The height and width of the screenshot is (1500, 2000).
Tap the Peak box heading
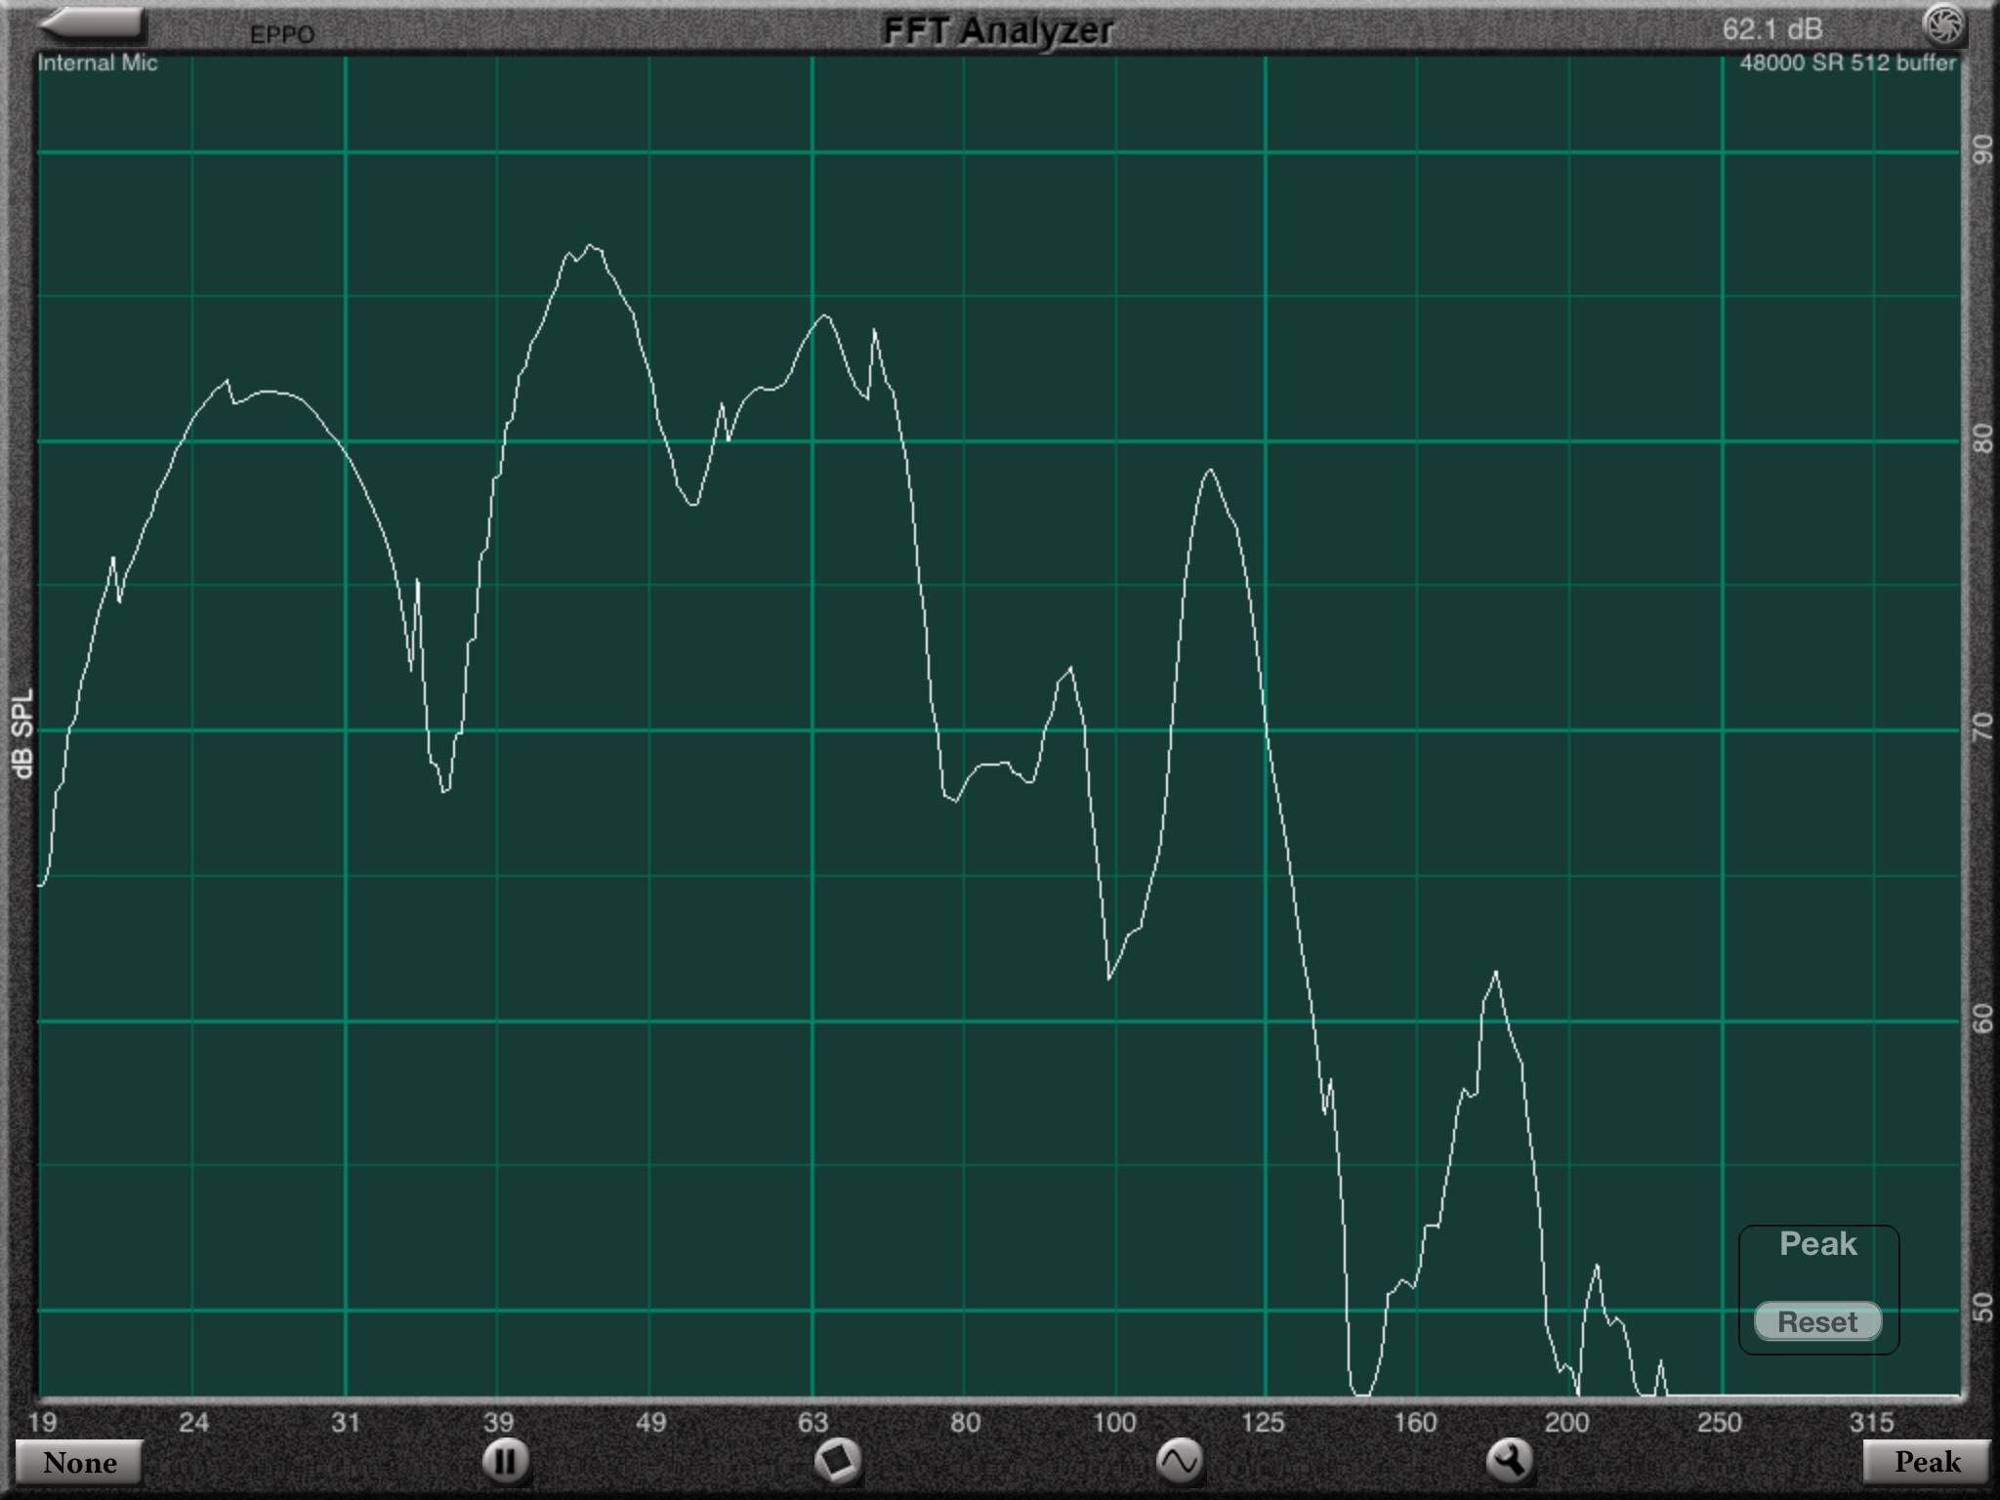(1817, 1244)
